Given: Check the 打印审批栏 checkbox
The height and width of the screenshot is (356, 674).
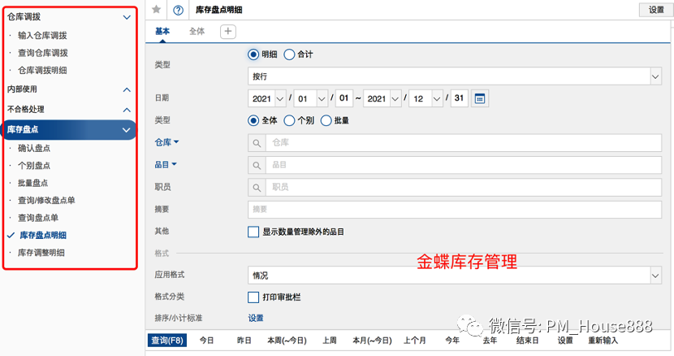Looking at the screenshot, I should 253,297.
